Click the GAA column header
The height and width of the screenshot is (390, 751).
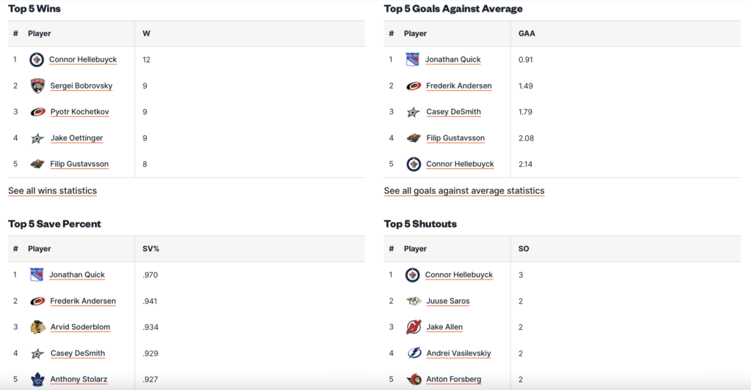[x=527, y=34]
